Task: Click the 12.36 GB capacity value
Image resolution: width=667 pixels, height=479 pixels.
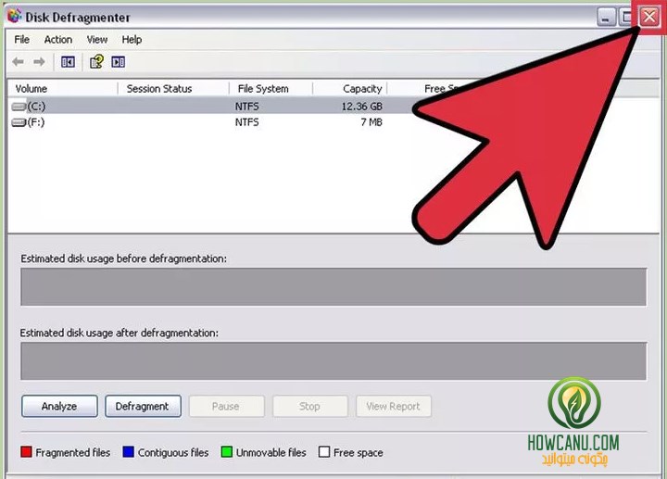Action: coord(362,106)
